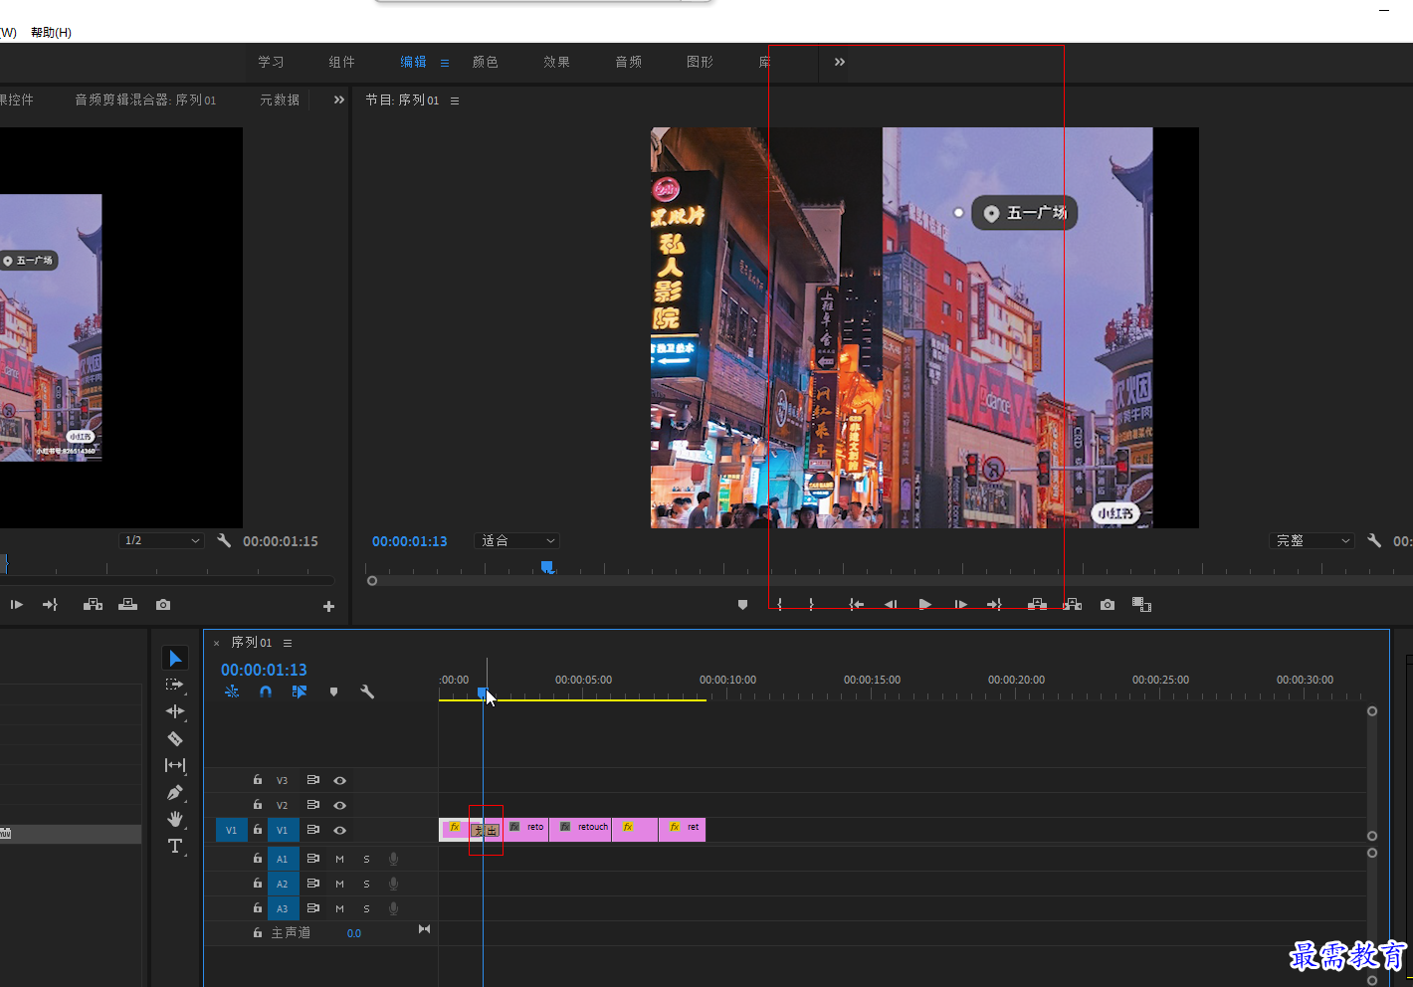The height and width of the screenshot is (987, 1413).
Task: Mute the A1 audio track
Action: [339, 859]
